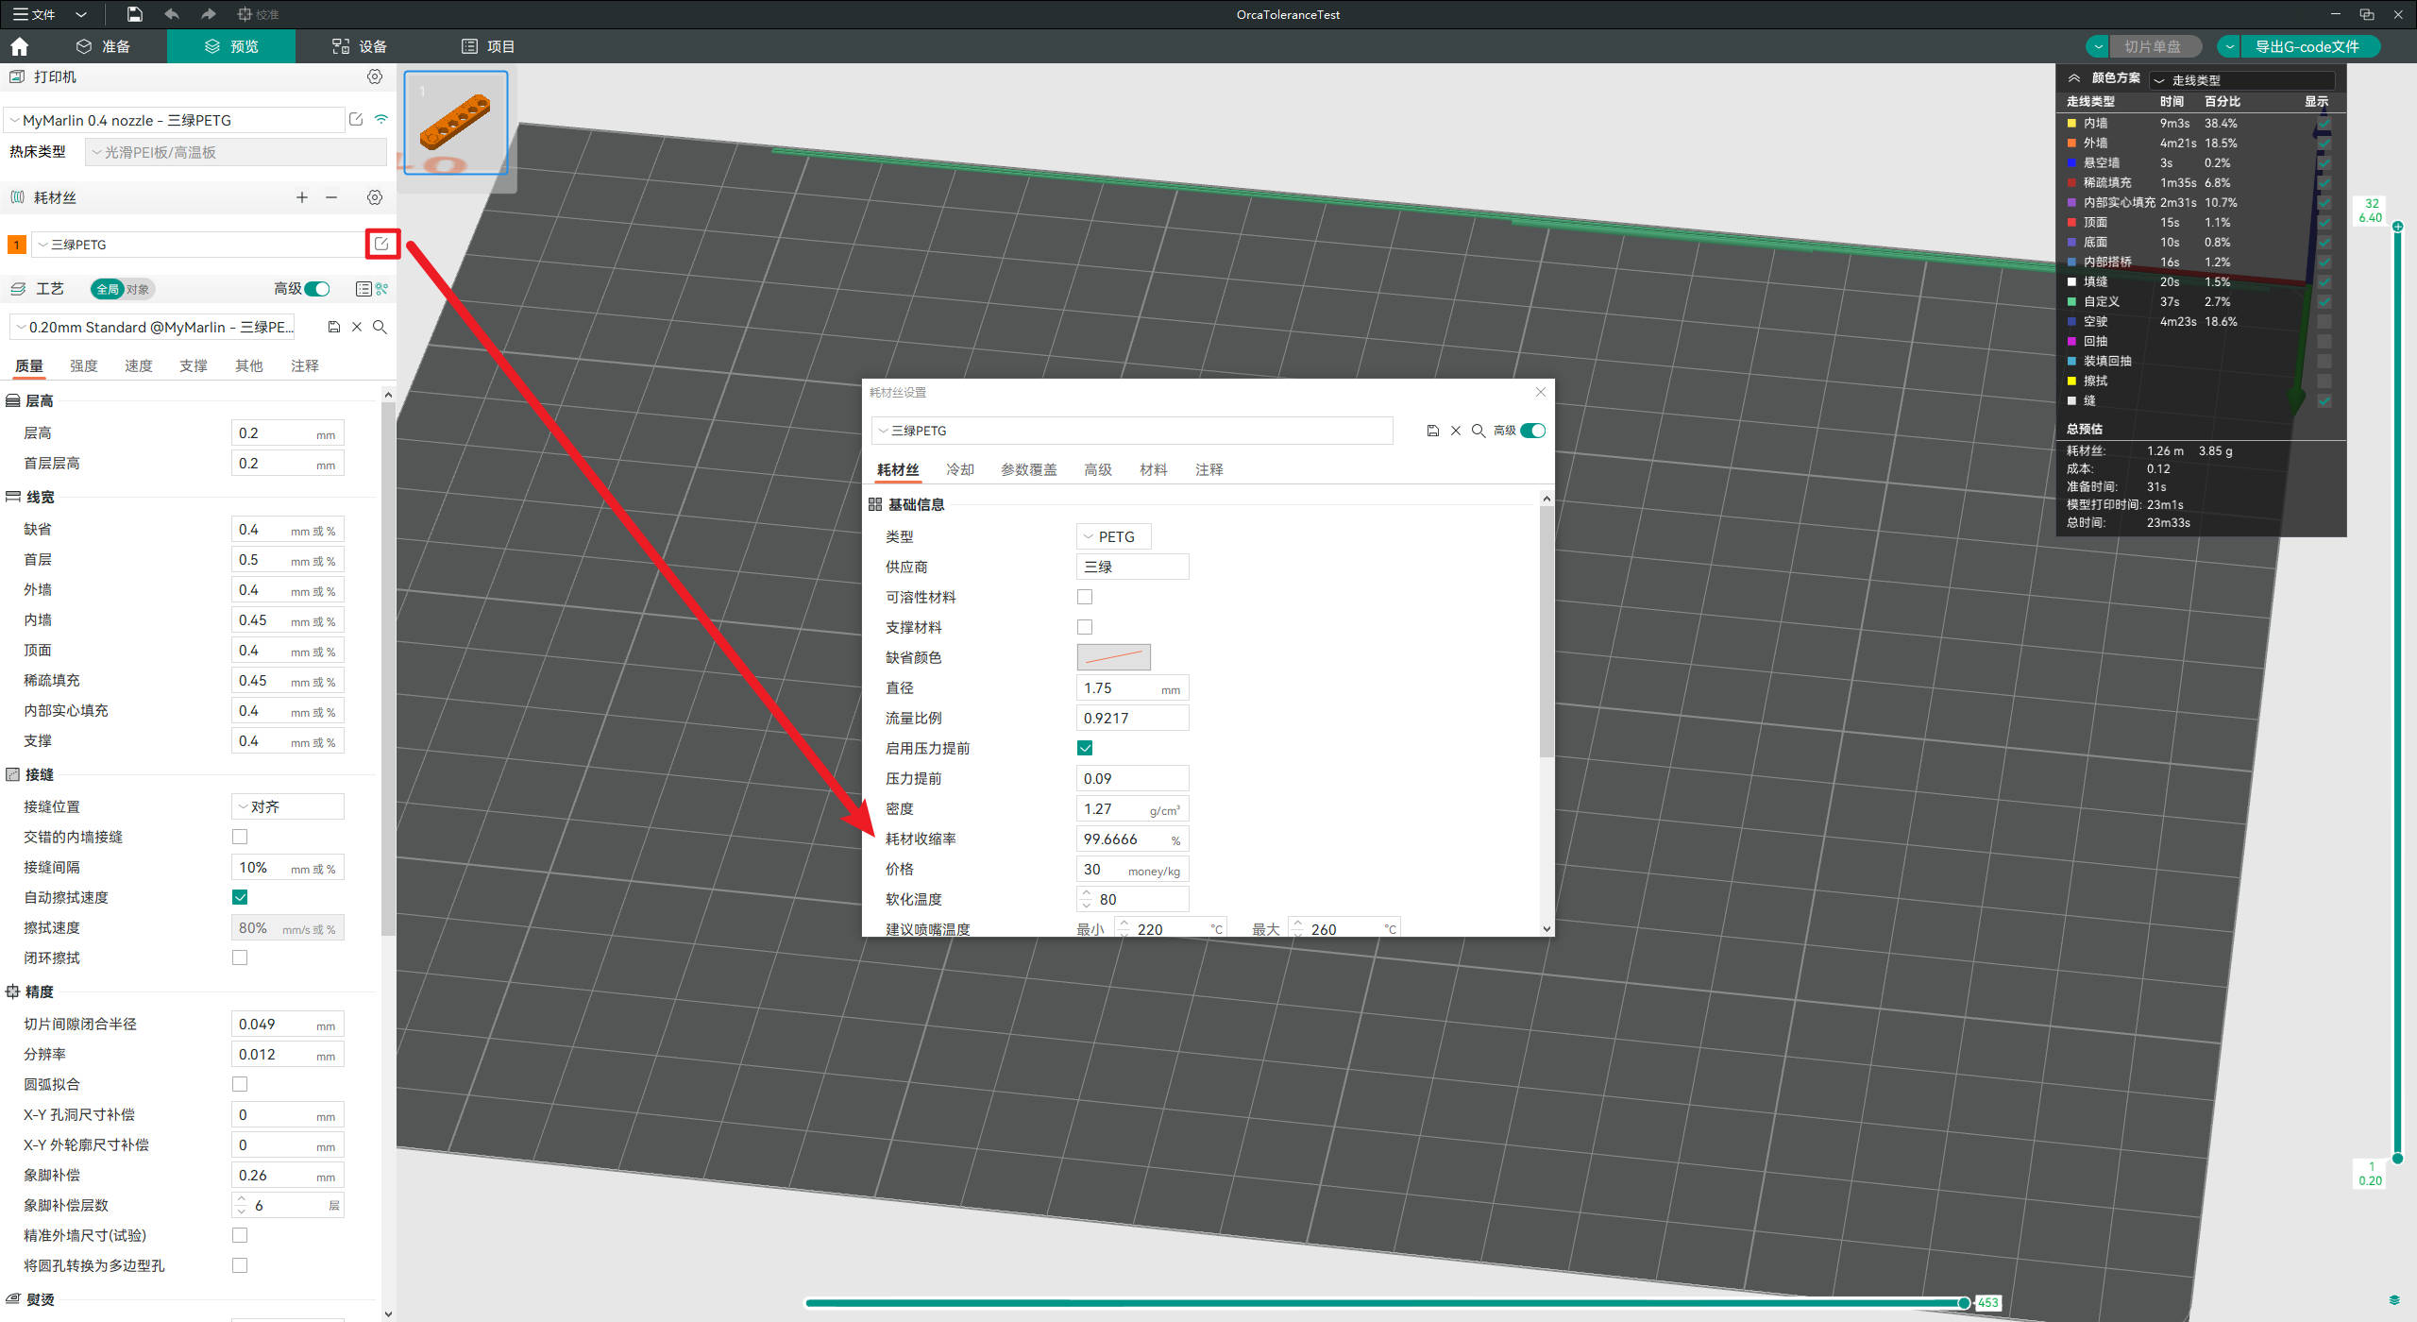
Task: Open the calibration (校准) menu
Action: coord(258,14)
